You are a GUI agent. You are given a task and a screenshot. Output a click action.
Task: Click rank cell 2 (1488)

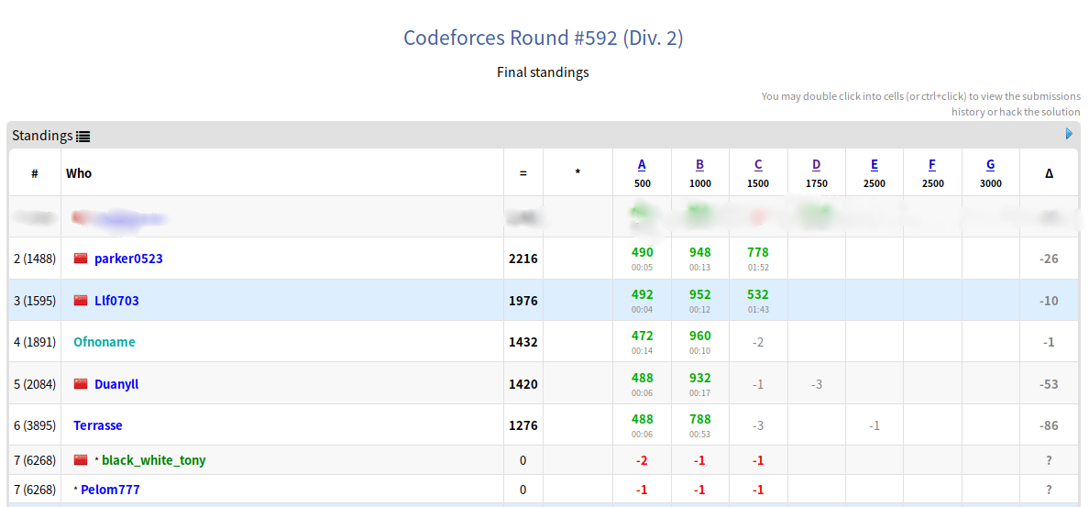(35, 259)
